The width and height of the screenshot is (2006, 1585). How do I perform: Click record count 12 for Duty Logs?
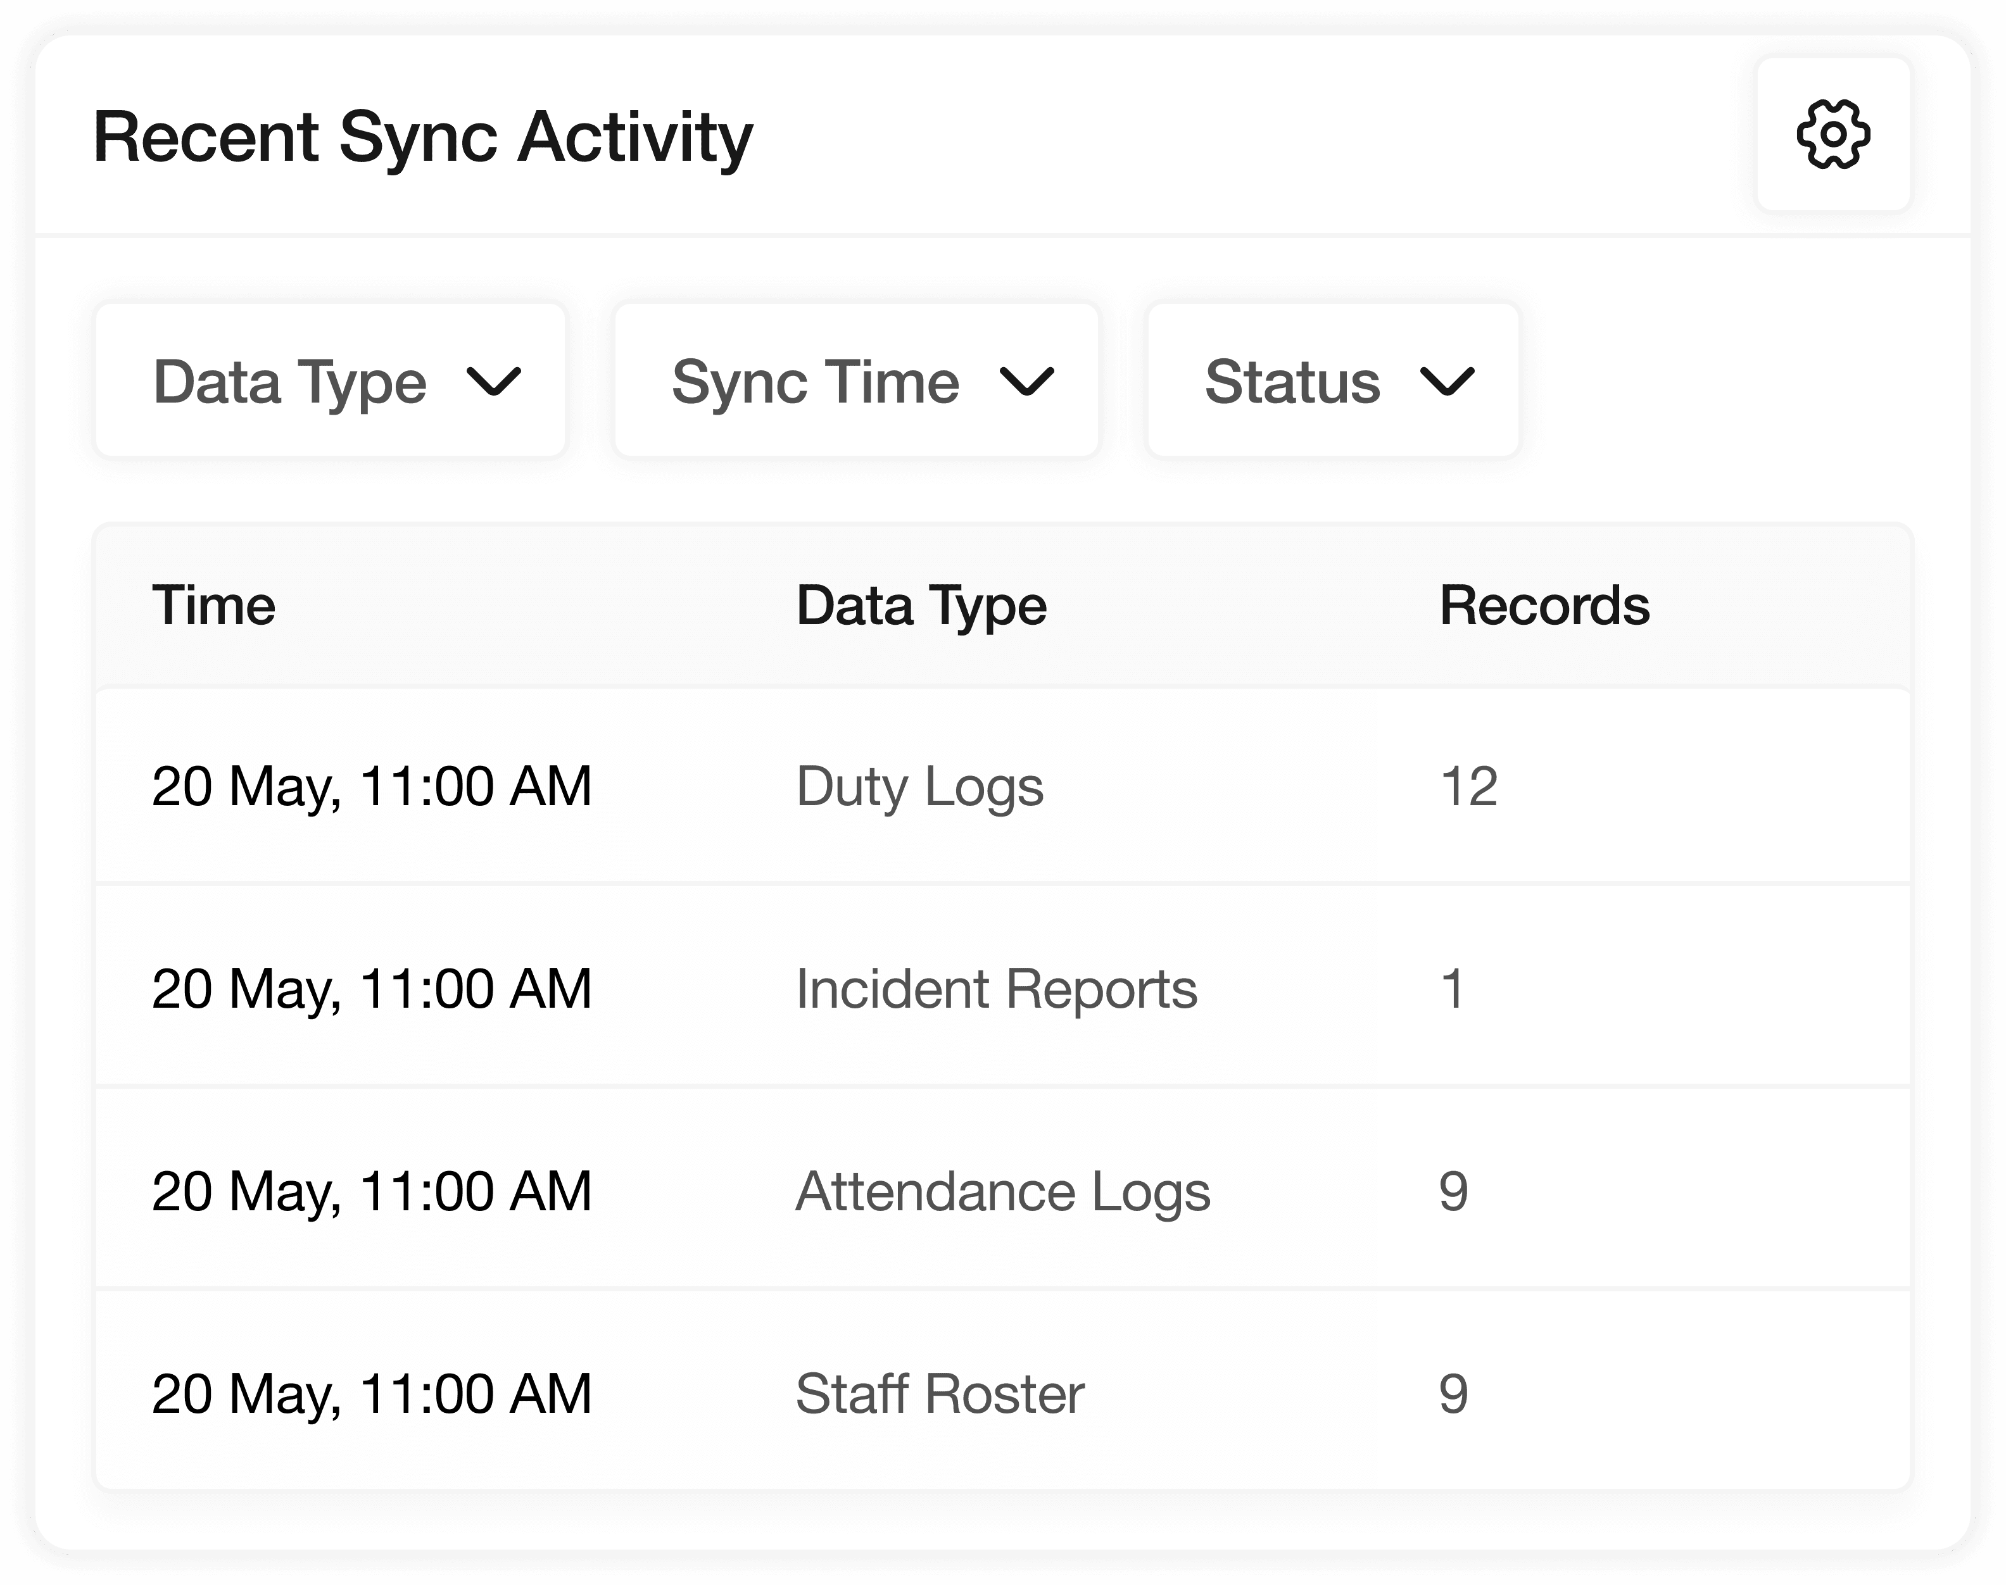click(1468, 787)
